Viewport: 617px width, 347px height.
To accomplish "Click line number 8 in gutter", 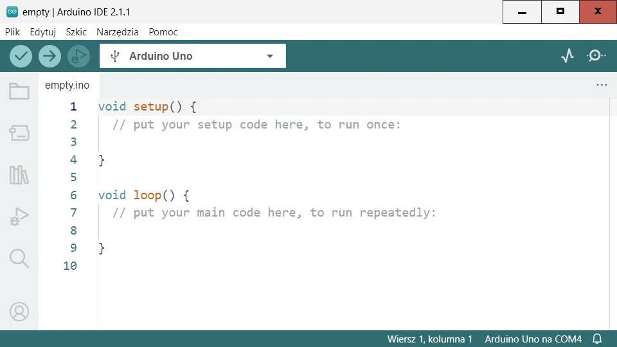I will [73, 230].
